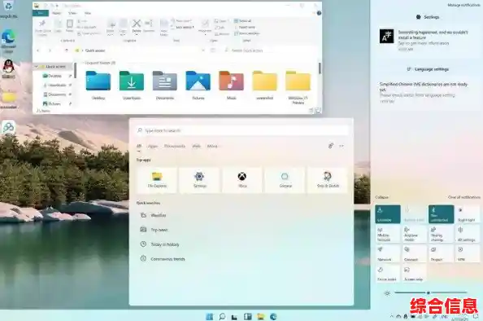The image size is (483, 321).
Task: Open the Music folder in File Explorer
Action: click(231, 85)
